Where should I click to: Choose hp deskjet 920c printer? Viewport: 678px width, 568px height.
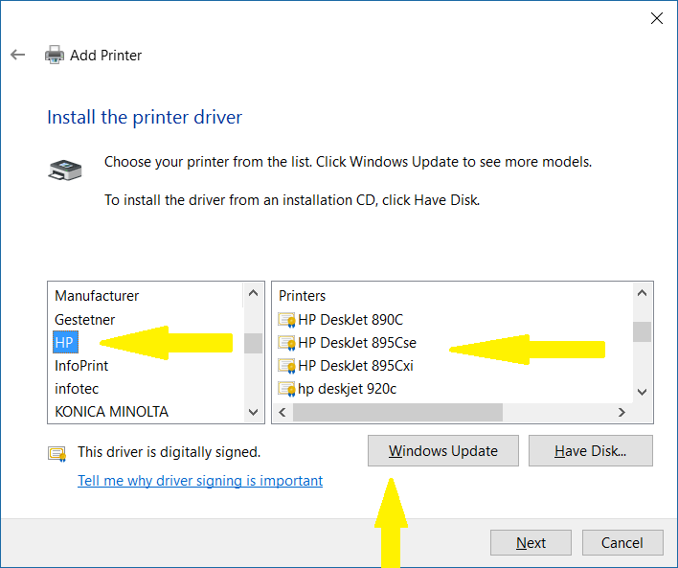347,389
